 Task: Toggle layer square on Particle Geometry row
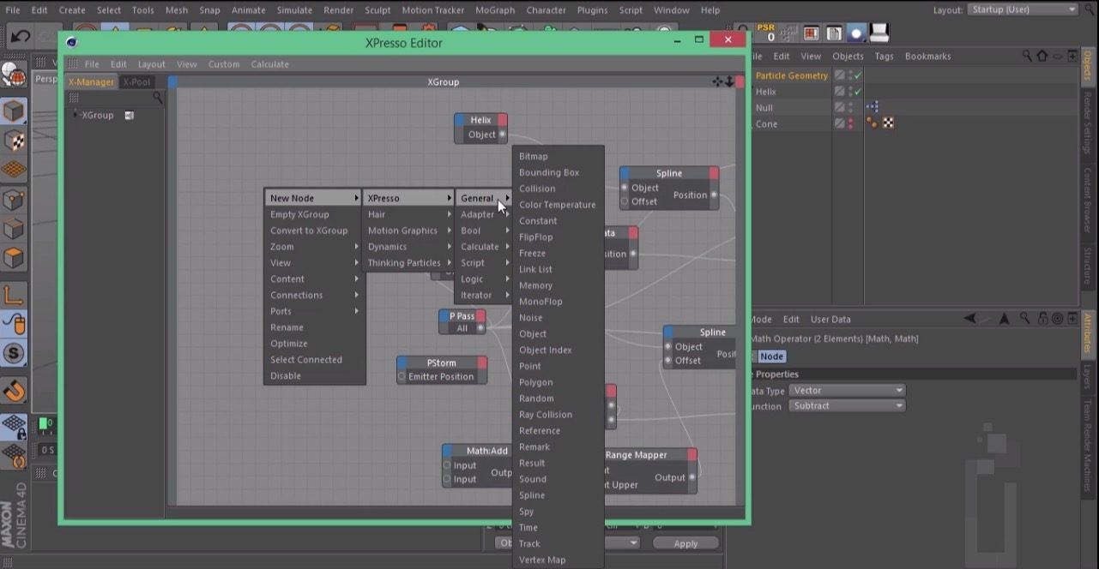[840, 75]
